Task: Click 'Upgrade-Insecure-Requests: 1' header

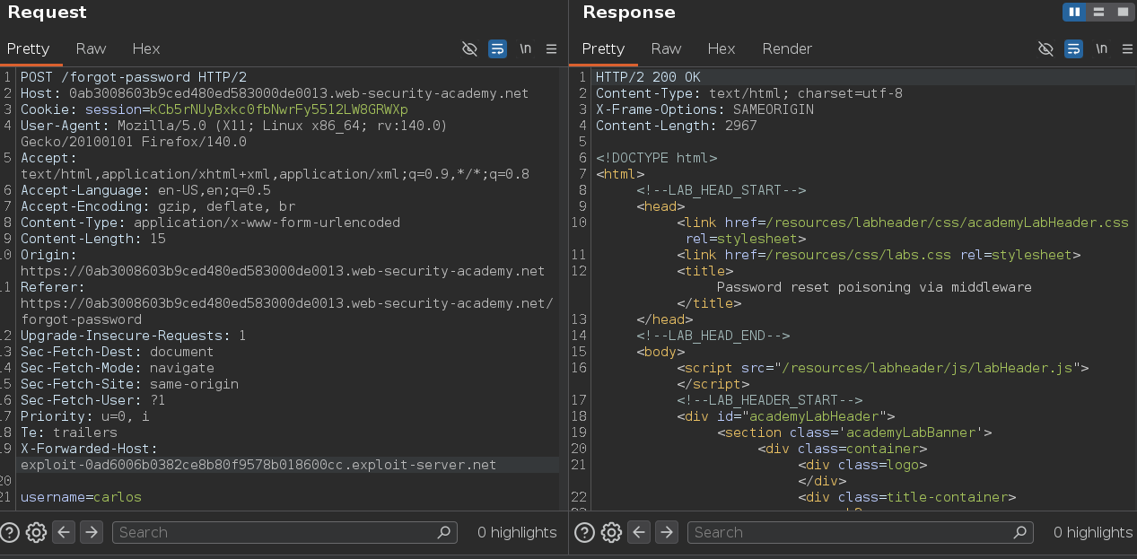Action: [x=134, y=336]
